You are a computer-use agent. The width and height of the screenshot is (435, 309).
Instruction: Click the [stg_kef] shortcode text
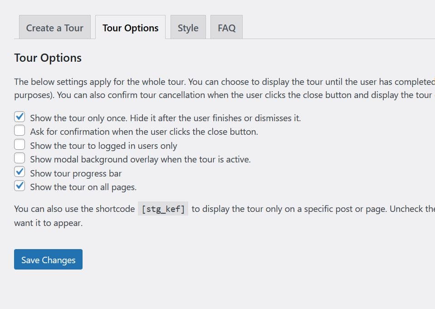(163, 209)
